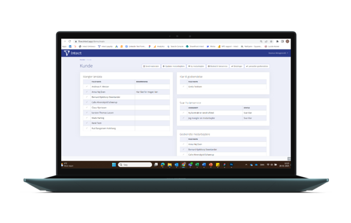Click the Home breadcrumb link
This screenshot has width=351, height=223.
pos(82,59)
